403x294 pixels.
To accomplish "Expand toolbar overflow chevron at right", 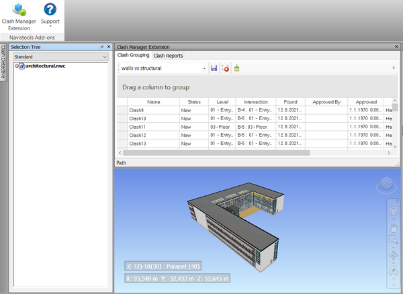I will click(x=393, y=68).
